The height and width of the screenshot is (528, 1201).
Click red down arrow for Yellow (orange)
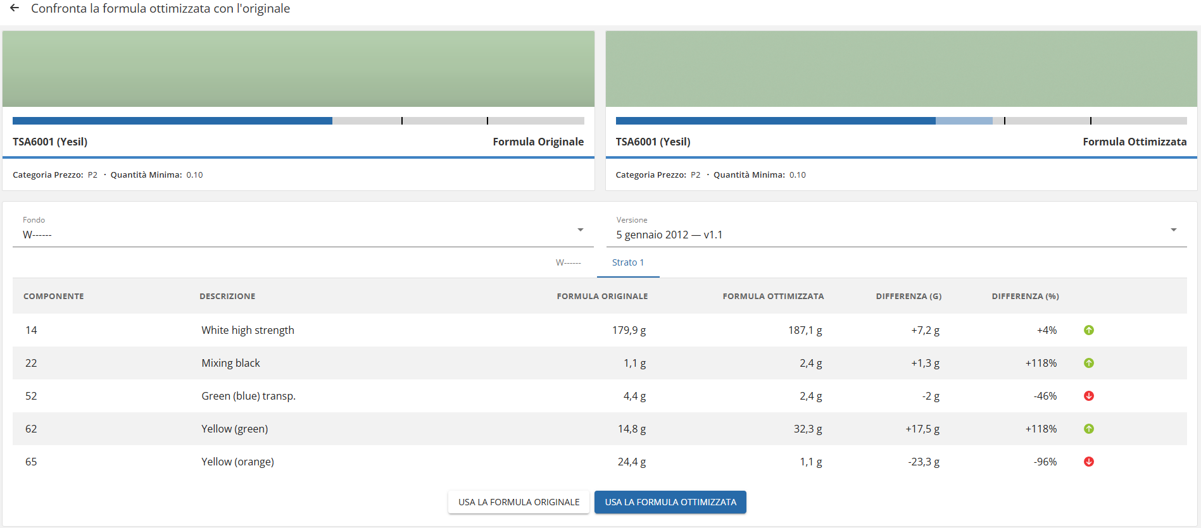(x=1089, y=462)
